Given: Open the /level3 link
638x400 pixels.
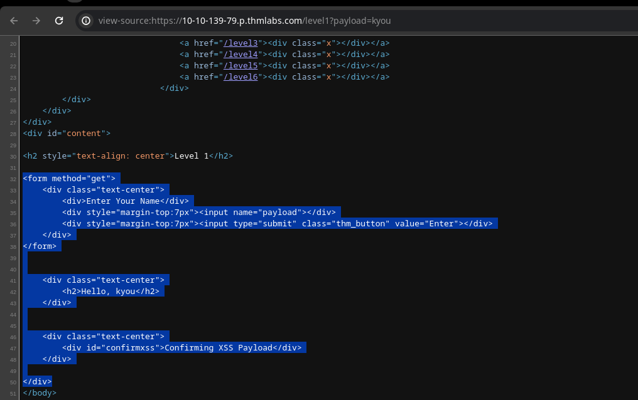Looking at the screenshot, I should point(241,43).
